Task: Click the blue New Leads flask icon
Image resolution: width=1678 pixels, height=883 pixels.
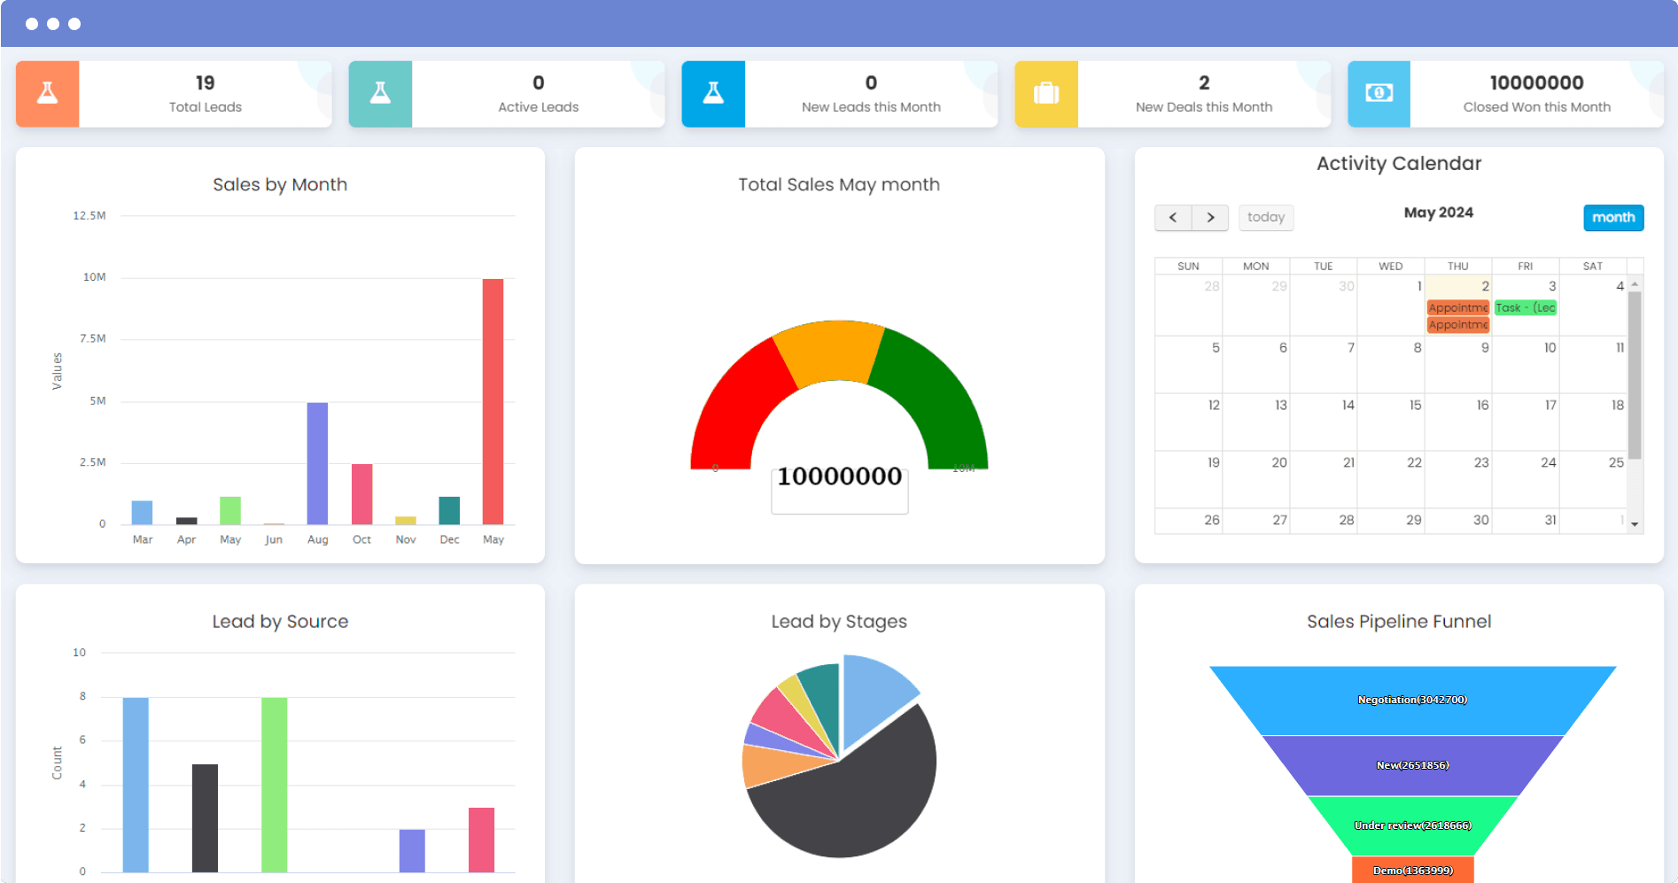Action: click(x=713, y=94)
